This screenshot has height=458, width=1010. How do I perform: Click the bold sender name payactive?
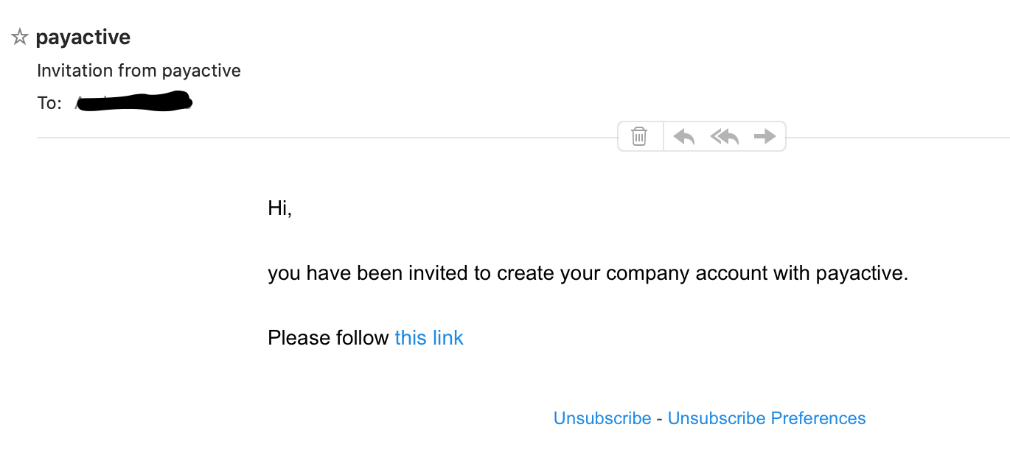[x=83, y=37]
